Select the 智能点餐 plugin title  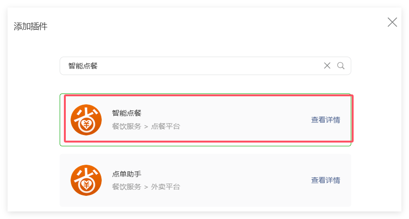point(126,113)
